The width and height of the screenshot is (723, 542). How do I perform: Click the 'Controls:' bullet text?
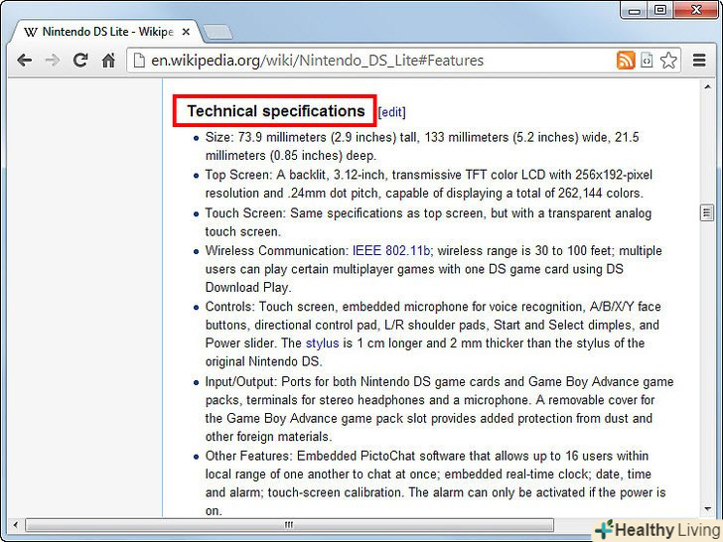point(230,307)
